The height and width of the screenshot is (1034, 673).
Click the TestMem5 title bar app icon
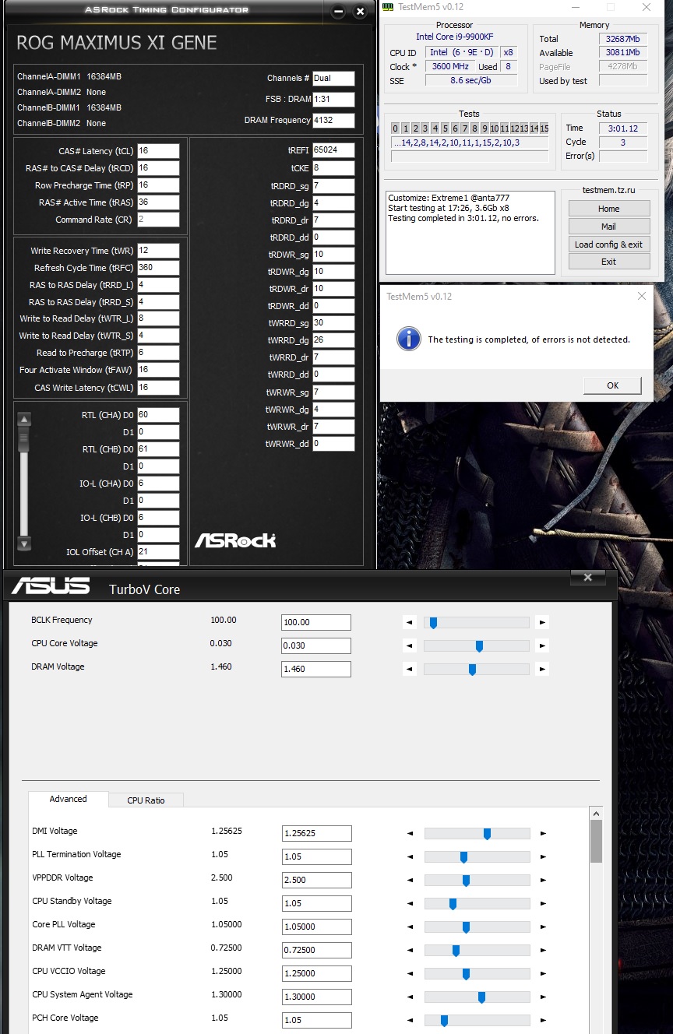click(x=389, y=7)
